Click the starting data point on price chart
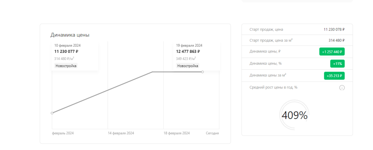The image size is (373, 150). pyautogui.click(x=52, y=113)
